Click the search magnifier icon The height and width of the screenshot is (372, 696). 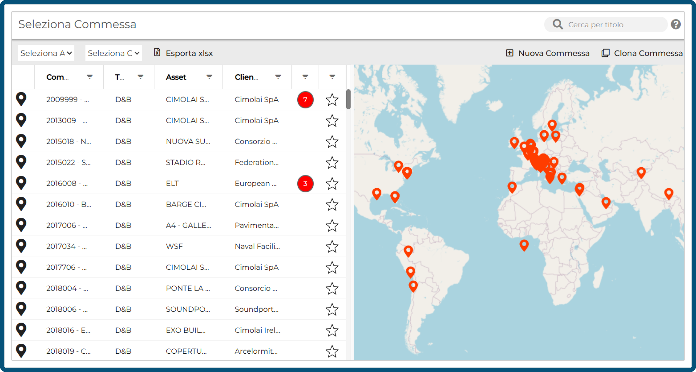[557, 24]
